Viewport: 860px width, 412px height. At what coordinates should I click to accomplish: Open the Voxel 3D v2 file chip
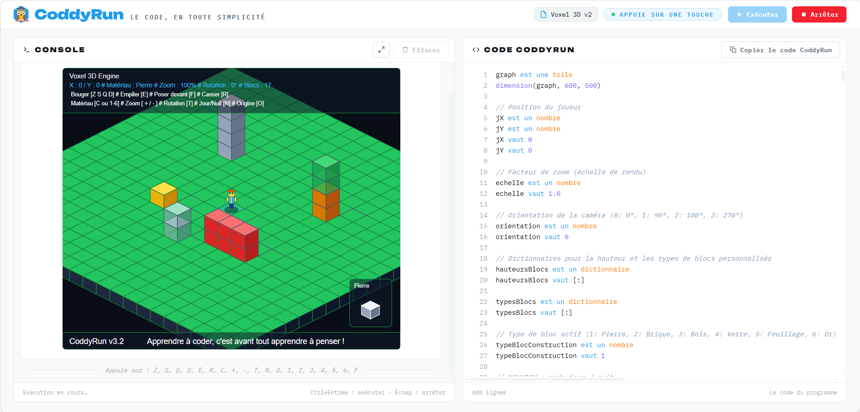click(566, 14)
